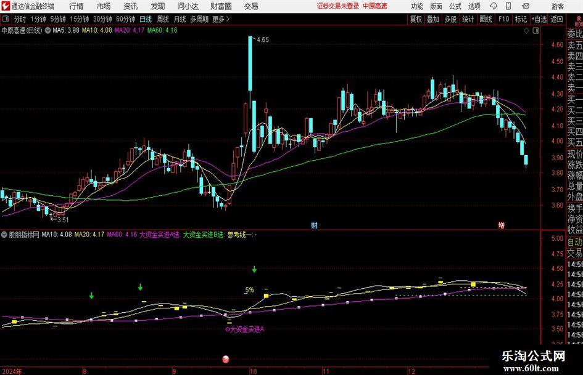This screenshot has height=375, width=583.
Task: Switch to the 月线 monthly period
Action: [180, 19]
